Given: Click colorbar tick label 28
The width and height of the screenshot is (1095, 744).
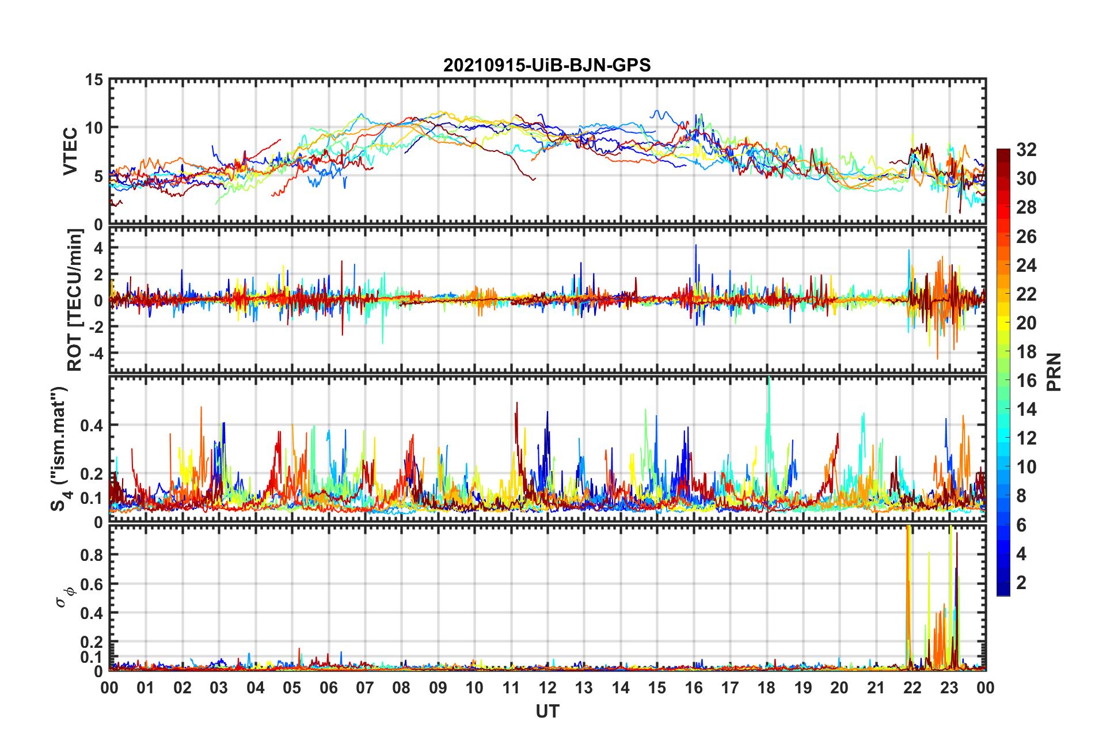Looking at the screenshot, I should 1026,207.
